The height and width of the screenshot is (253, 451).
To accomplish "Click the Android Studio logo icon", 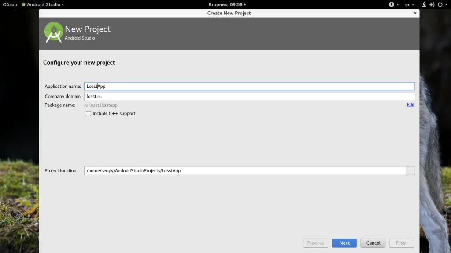I will (53, 32).
